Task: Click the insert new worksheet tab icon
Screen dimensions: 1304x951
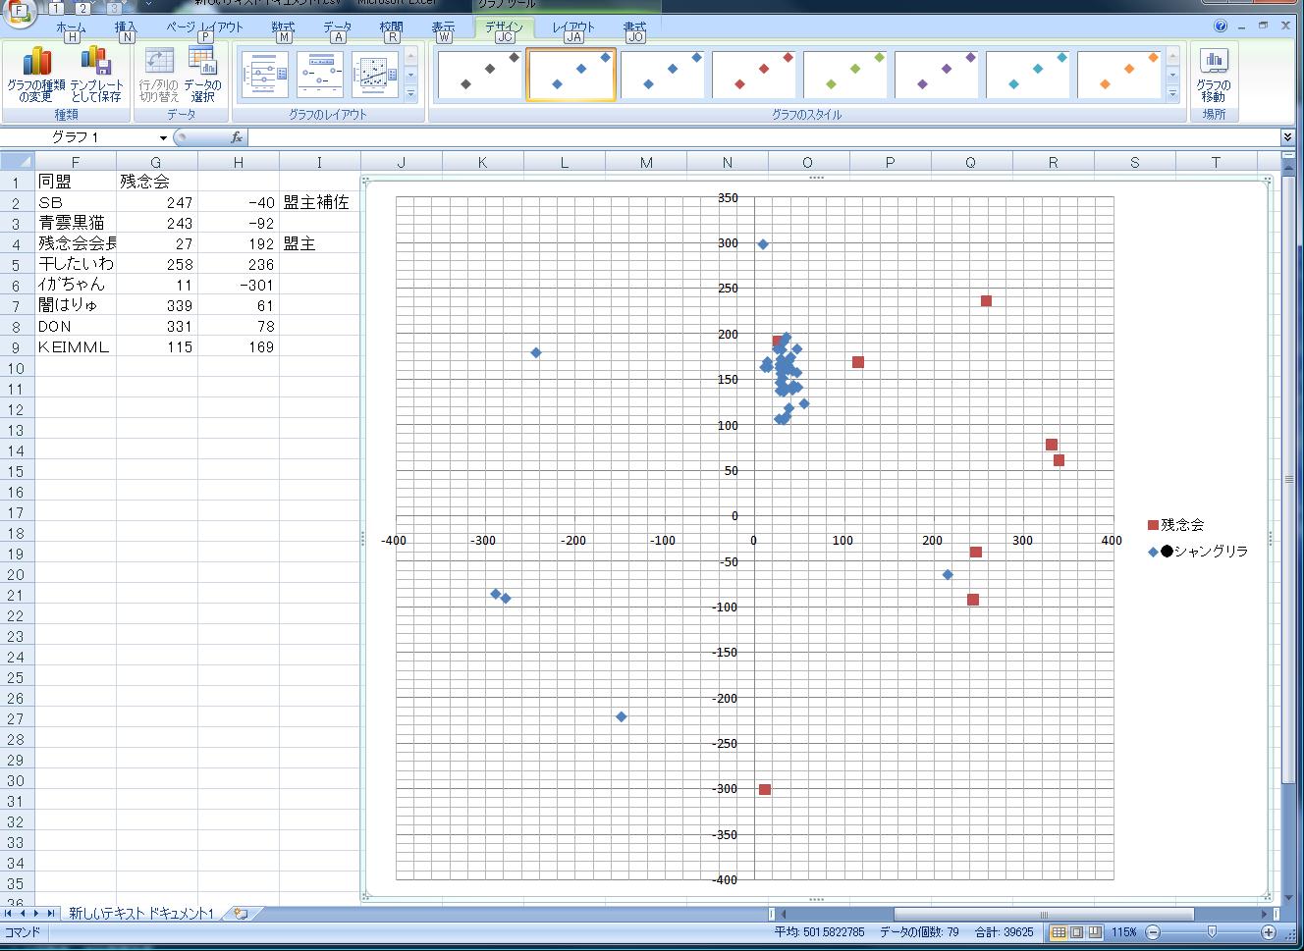Action: tap(241, 913)
